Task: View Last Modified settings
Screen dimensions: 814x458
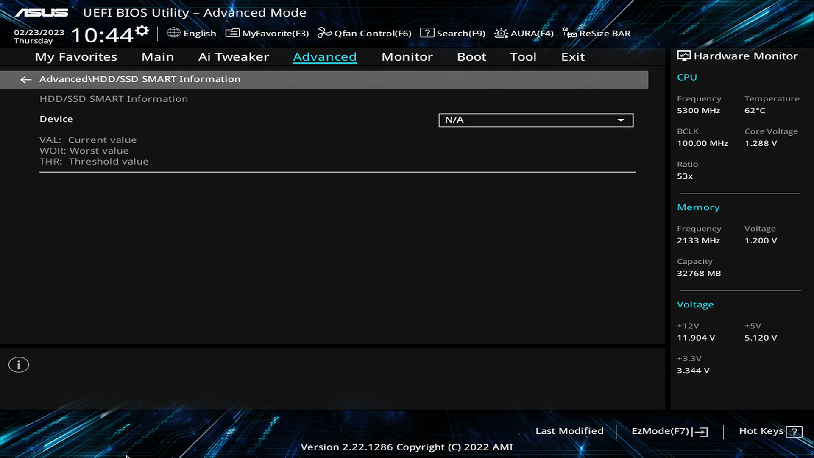Action: [x=569, y=430]
